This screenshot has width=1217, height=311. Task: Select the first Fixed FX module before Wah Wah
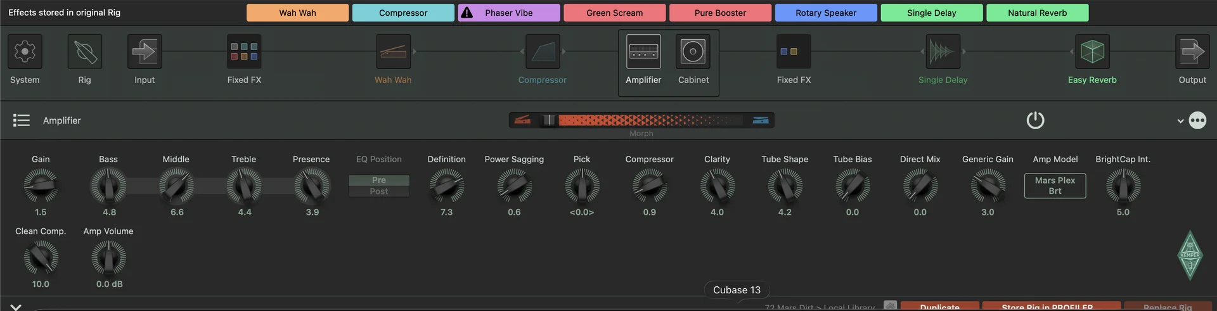click(244, 51)
